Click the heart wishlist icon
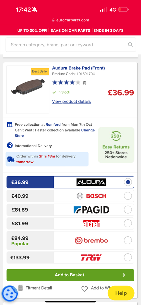The image size is (141, 305). (85, 289)
